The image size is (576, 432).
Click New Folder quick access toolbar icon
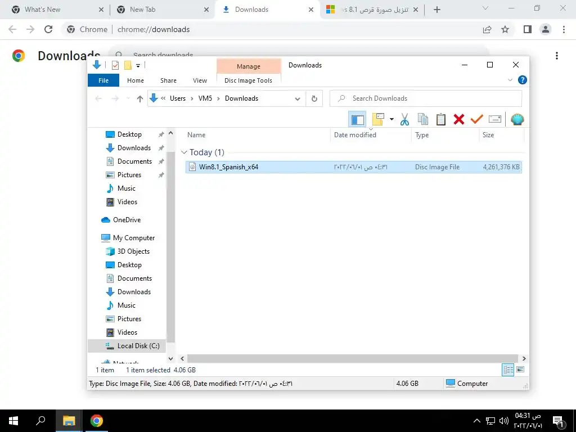(128, 65)
